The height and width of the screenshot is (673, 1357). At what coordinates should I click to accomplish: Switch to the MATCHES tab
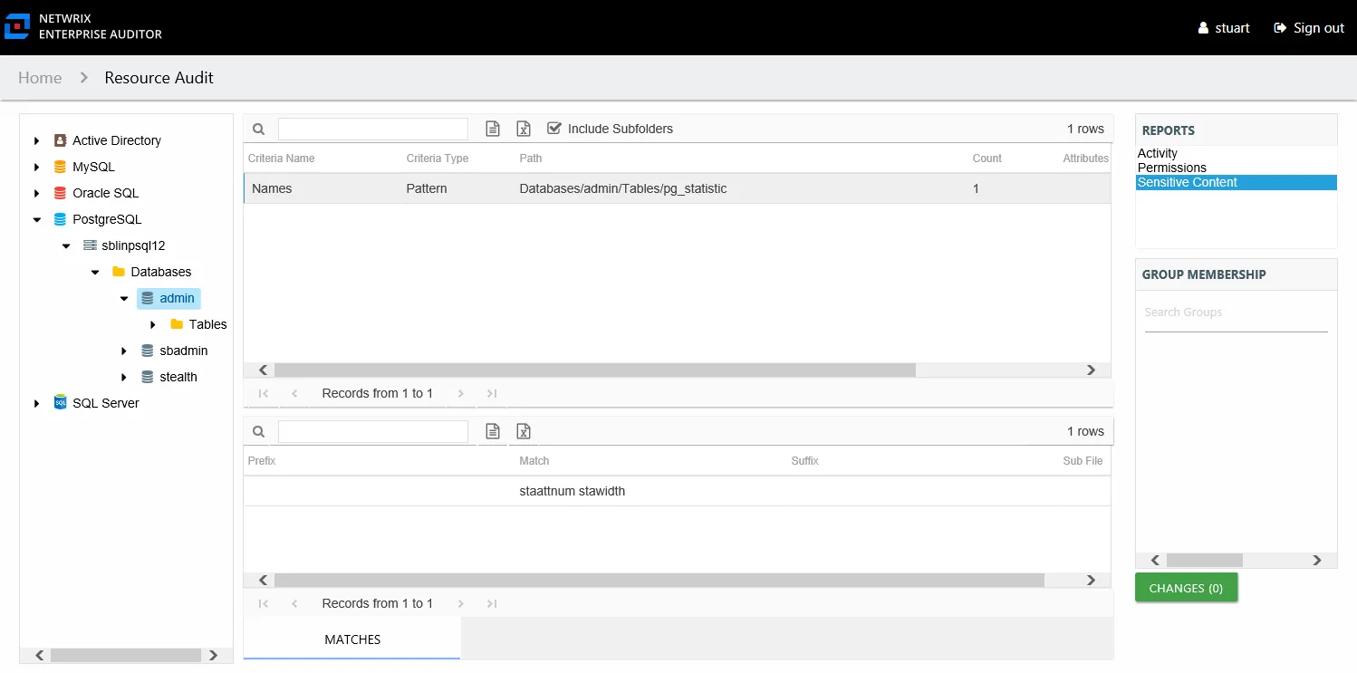[x=352, y=639]
